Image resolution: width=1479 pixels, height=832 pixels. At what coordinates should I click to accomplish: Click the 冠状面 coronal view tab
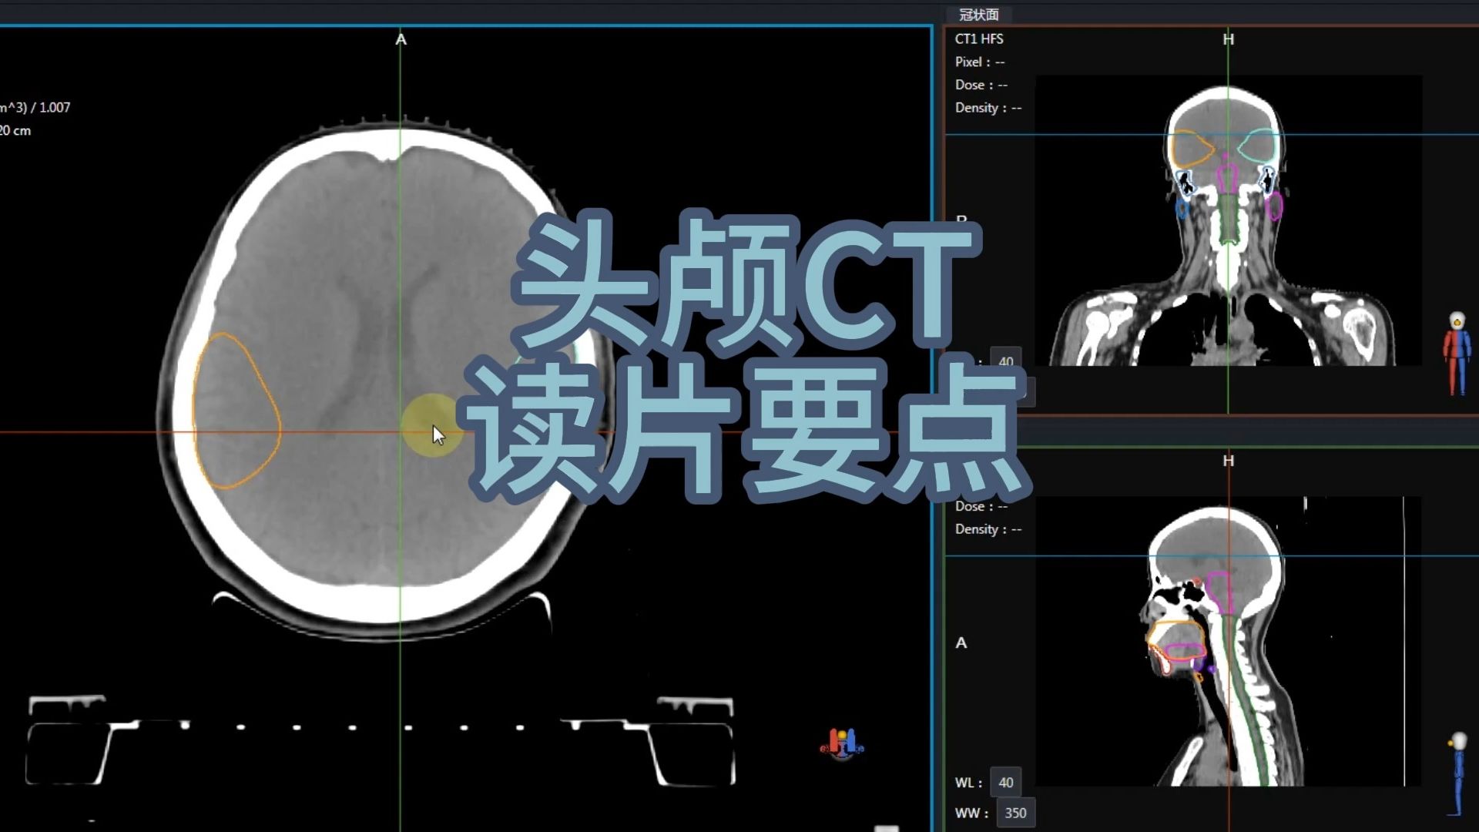point(979,15)
